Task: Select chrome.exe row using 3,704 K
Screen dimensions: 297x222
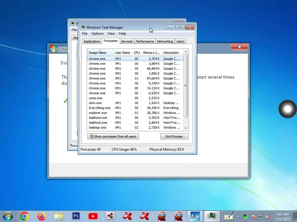Action: click(x=135, y=59)
